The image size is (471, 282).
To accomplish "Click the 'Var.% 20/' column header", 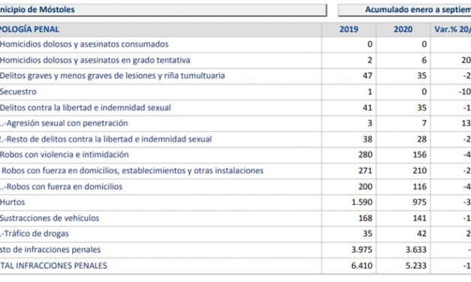I will click(x=452, y=29).
